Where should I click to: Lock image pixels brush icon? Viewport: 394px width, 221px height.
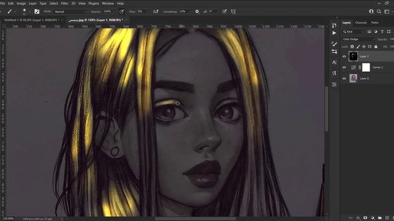click(358, 47)
